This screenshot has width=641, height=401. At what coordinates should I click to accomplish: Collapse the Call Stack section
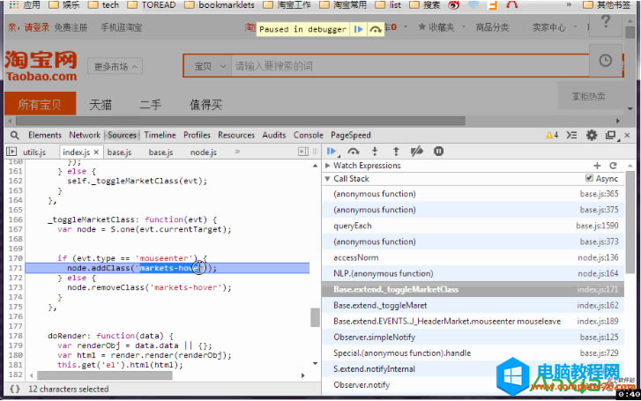point(328,179)
